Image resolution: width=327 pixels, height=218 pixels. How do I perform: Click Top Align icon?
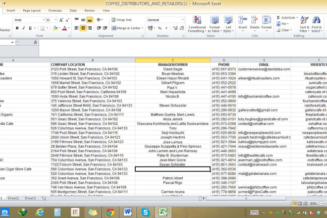tap(76, 20)
